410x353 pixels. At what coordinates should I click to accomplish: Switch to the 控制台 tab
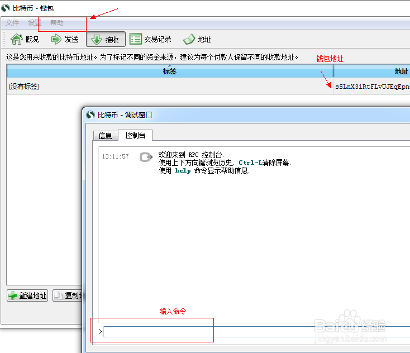click(x=135, y=135)
